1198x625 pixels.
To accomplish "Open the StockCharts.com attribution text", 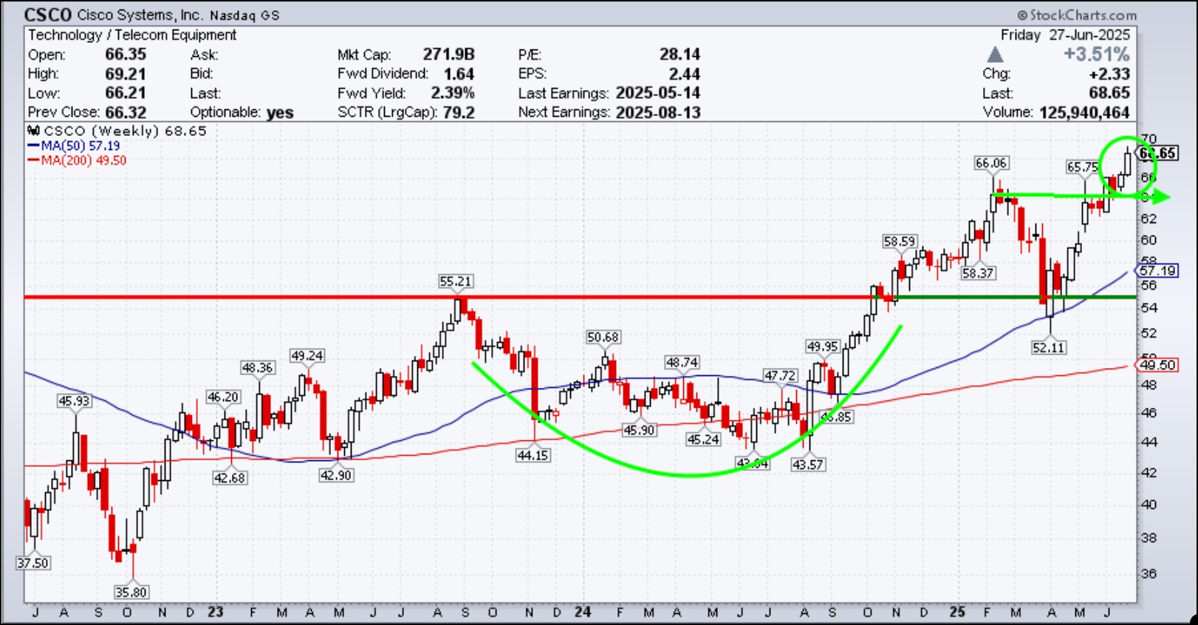I will pyautogui.click(x=1077, y=15).
